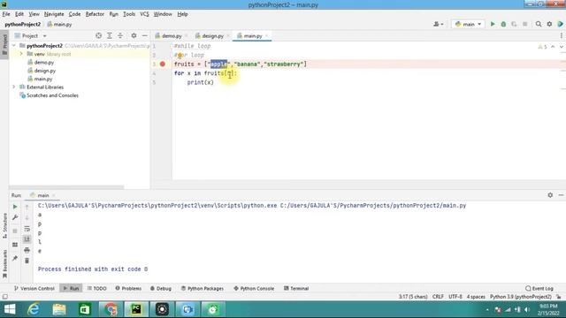566x318 pixels.
Task: Click the intention bulb on line 2
Action: [x=180, y=55]
